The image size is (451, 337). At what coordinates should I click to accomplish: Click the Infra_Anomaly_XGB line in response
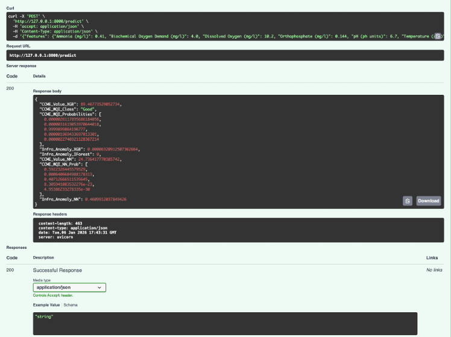tap(89, 149)
